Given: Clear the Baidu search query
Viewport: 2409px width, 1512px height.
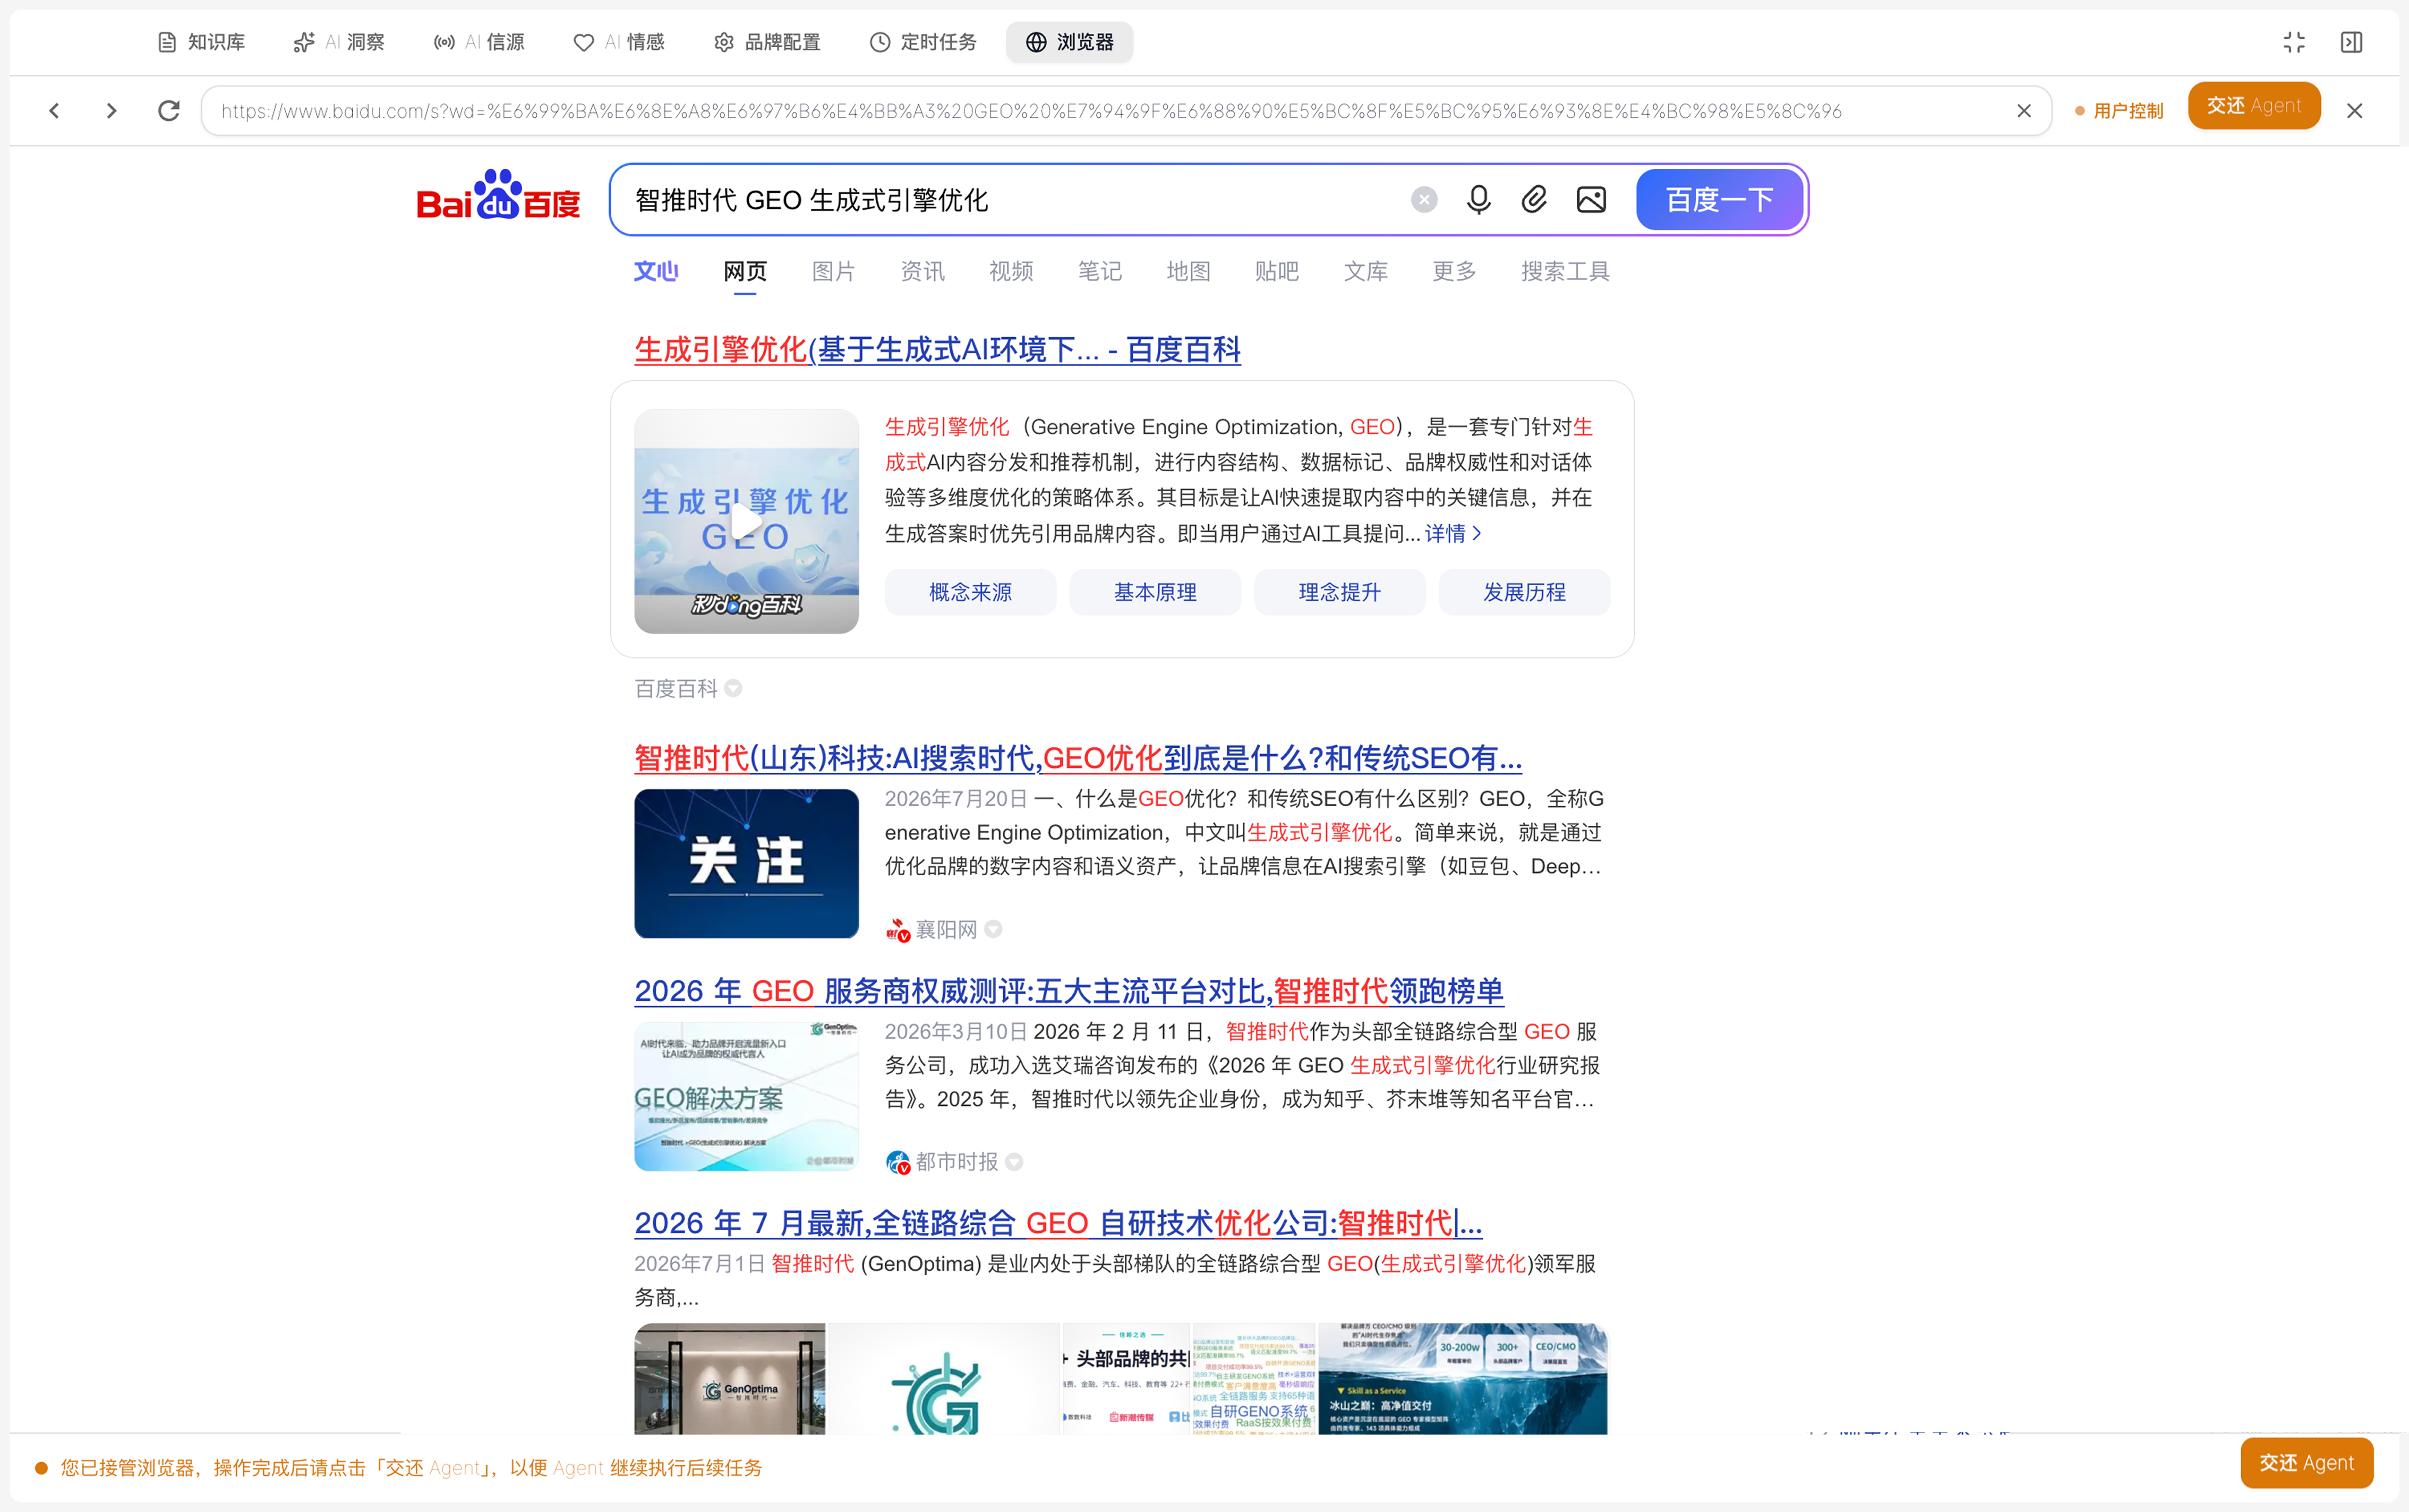Looking at the screenshot, I should pos(1424,200).
